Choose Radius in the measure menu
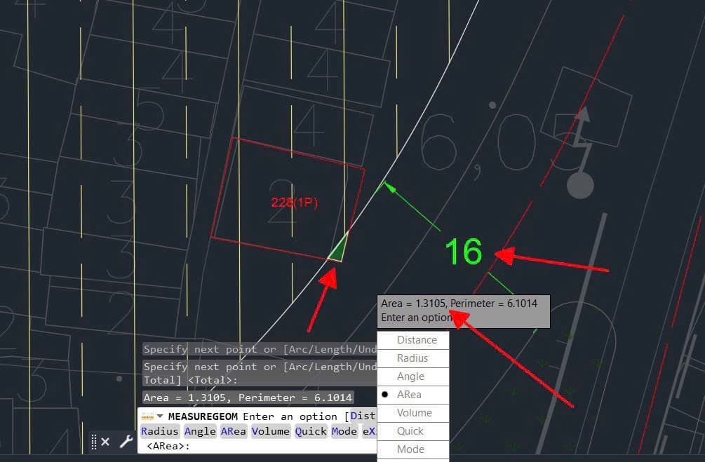705x462 pixels. pyautogui.click(x=413, y=359)
